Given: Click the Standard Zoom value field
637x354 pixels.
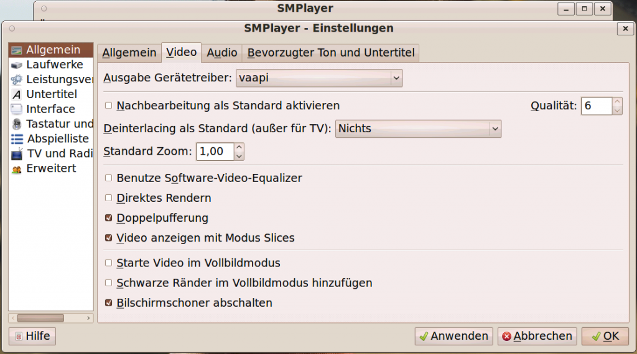Looking at the screenshot, I should pos(215,152).
